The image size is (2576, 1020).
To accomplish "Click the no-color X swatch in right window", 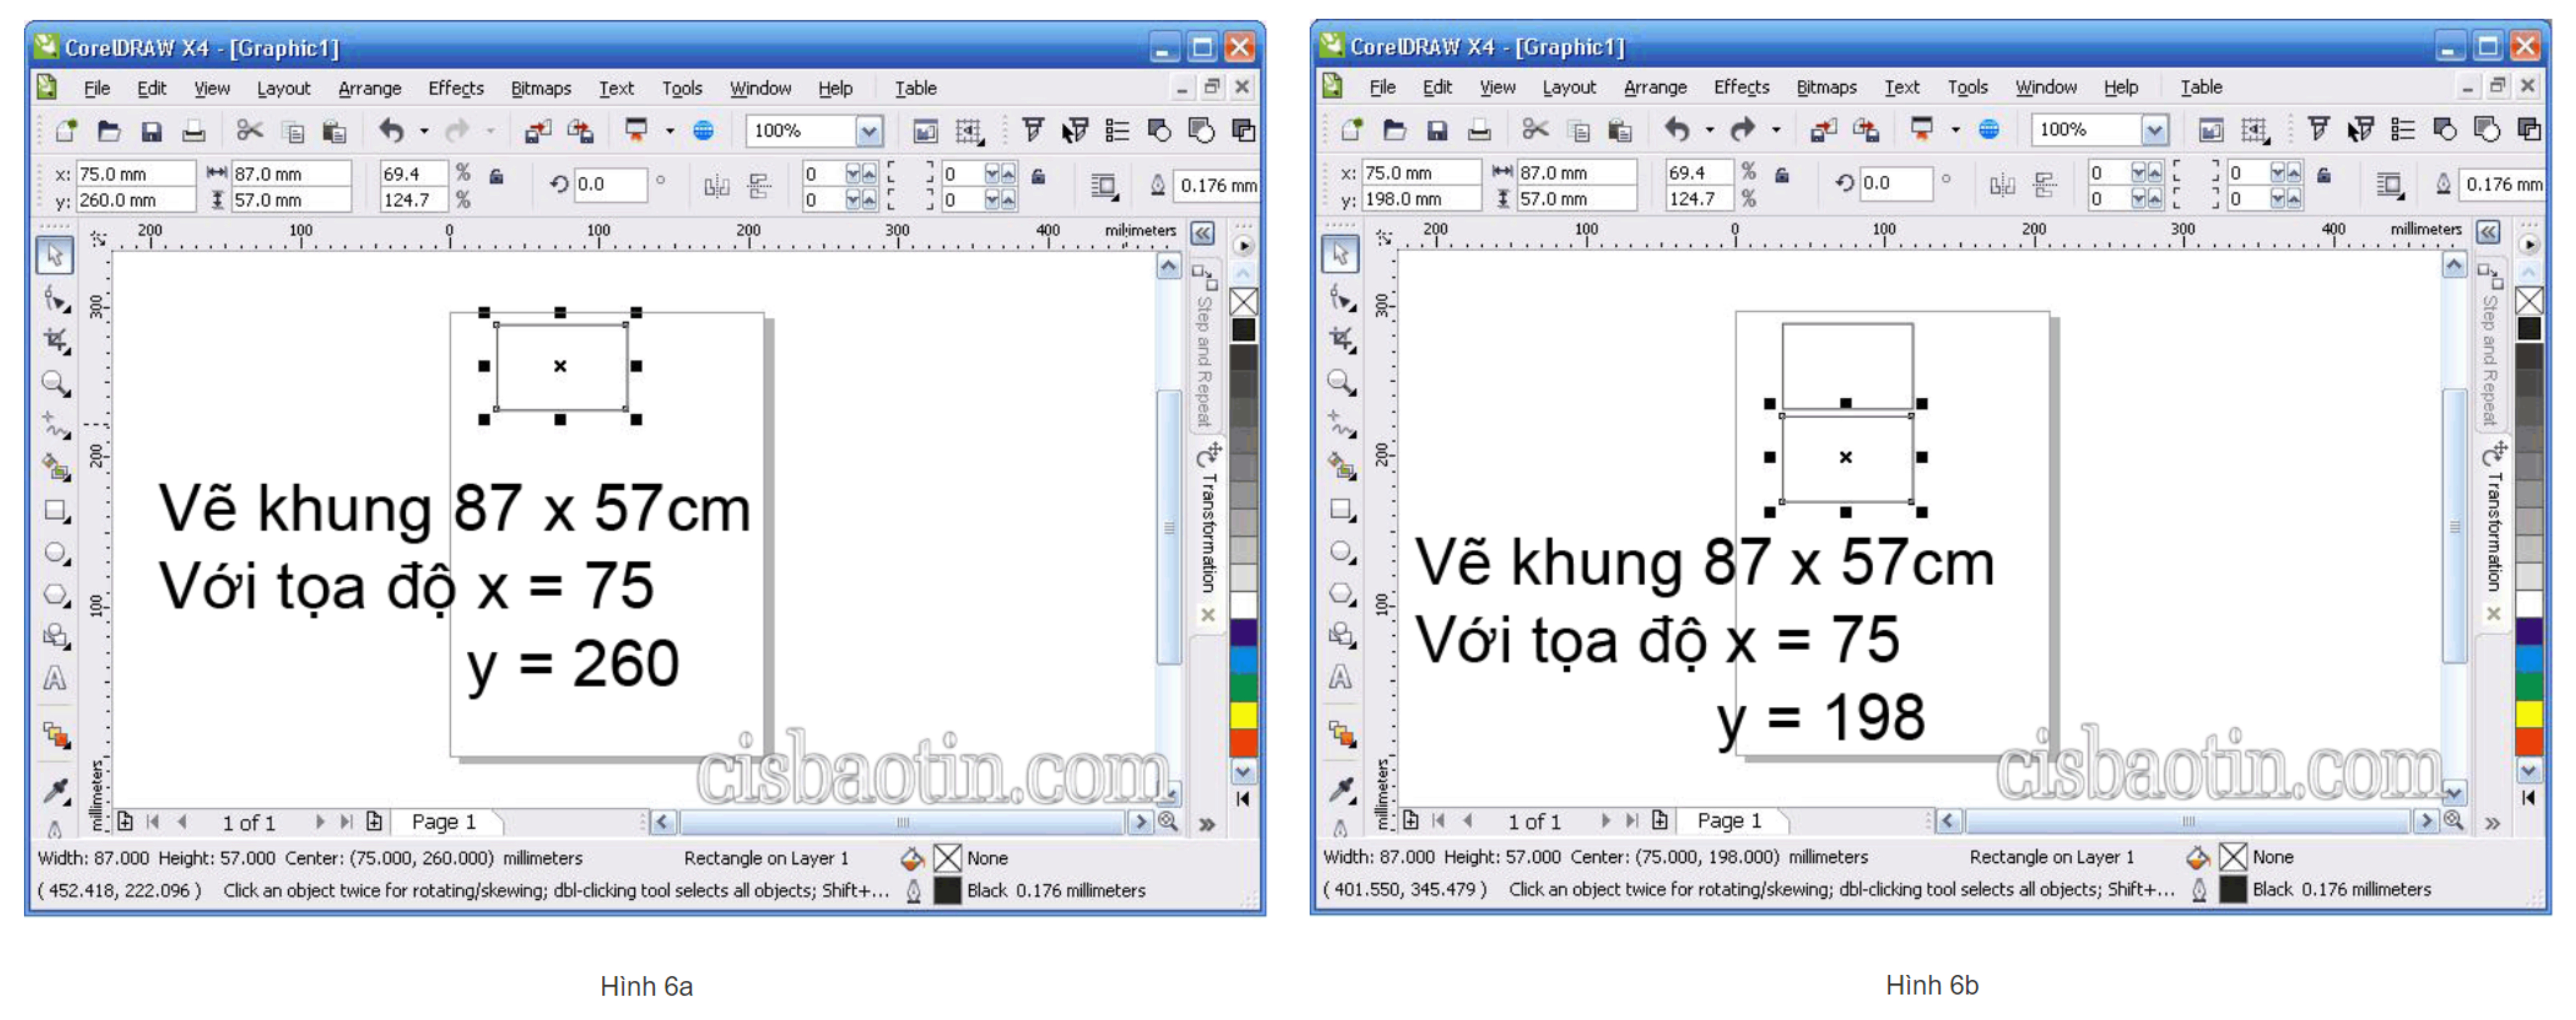I will coord(2529,300).
